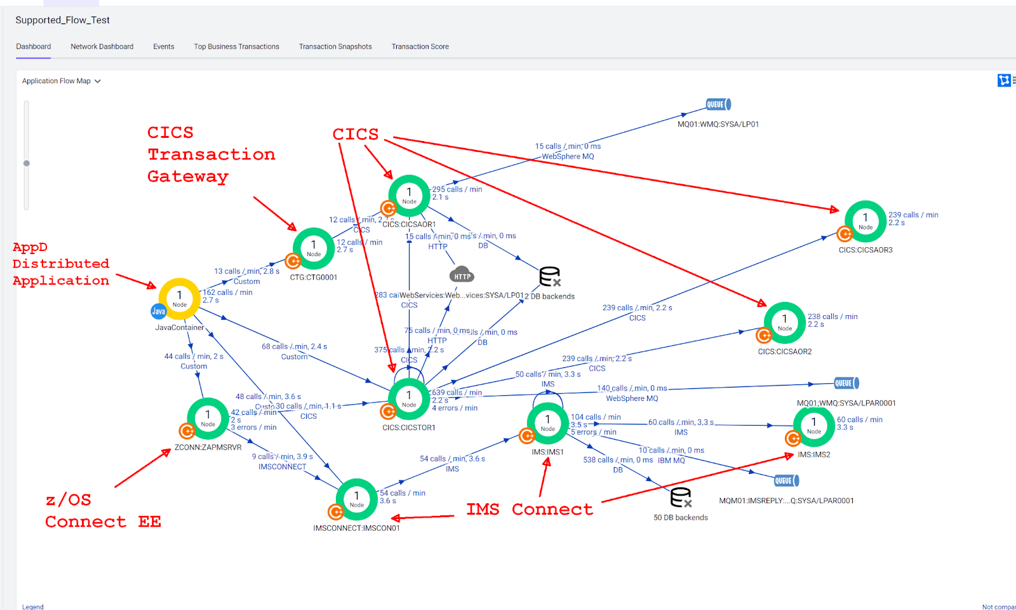
Task: Click the IMS:IMS1 node circle
Action: 547,423
